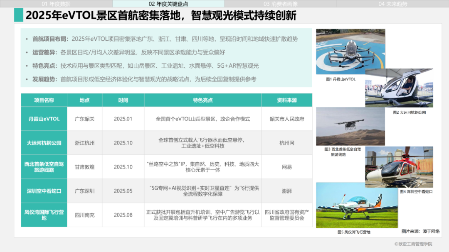Click the 2025.01 date cell
This screenshot has height=252, width=449.
tap(123, 119)
